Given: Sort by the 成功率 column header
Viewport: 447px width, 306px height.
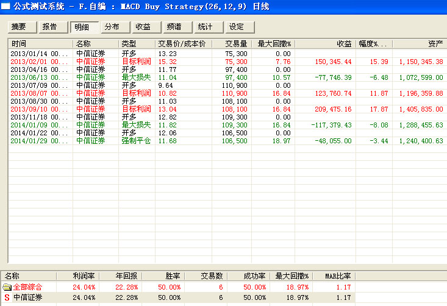Looking at the screenshot, I should pyautogui.click(x=249, y=276).
